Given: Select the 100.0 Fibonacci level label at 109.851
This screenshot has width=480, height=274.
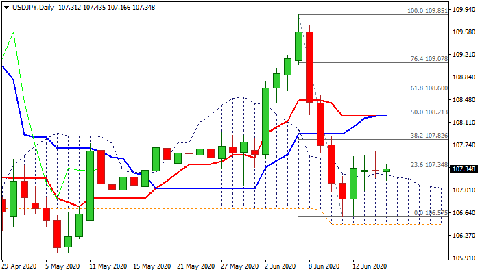Looking at the screenshot, I should coord(427,12).
